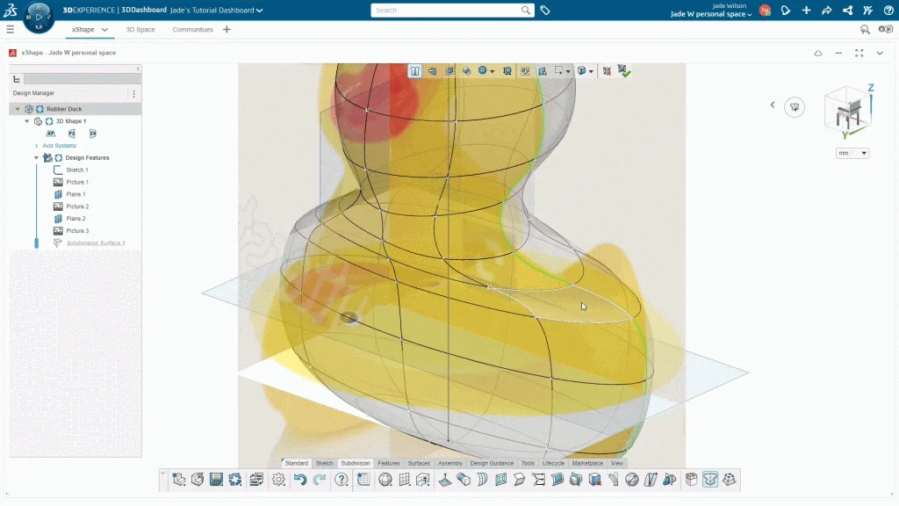Image resolution: width=899 pixels, height=506 pixels.
Task: Select Subdivision Surface.1 in the tree
Action: pos(95,243)
